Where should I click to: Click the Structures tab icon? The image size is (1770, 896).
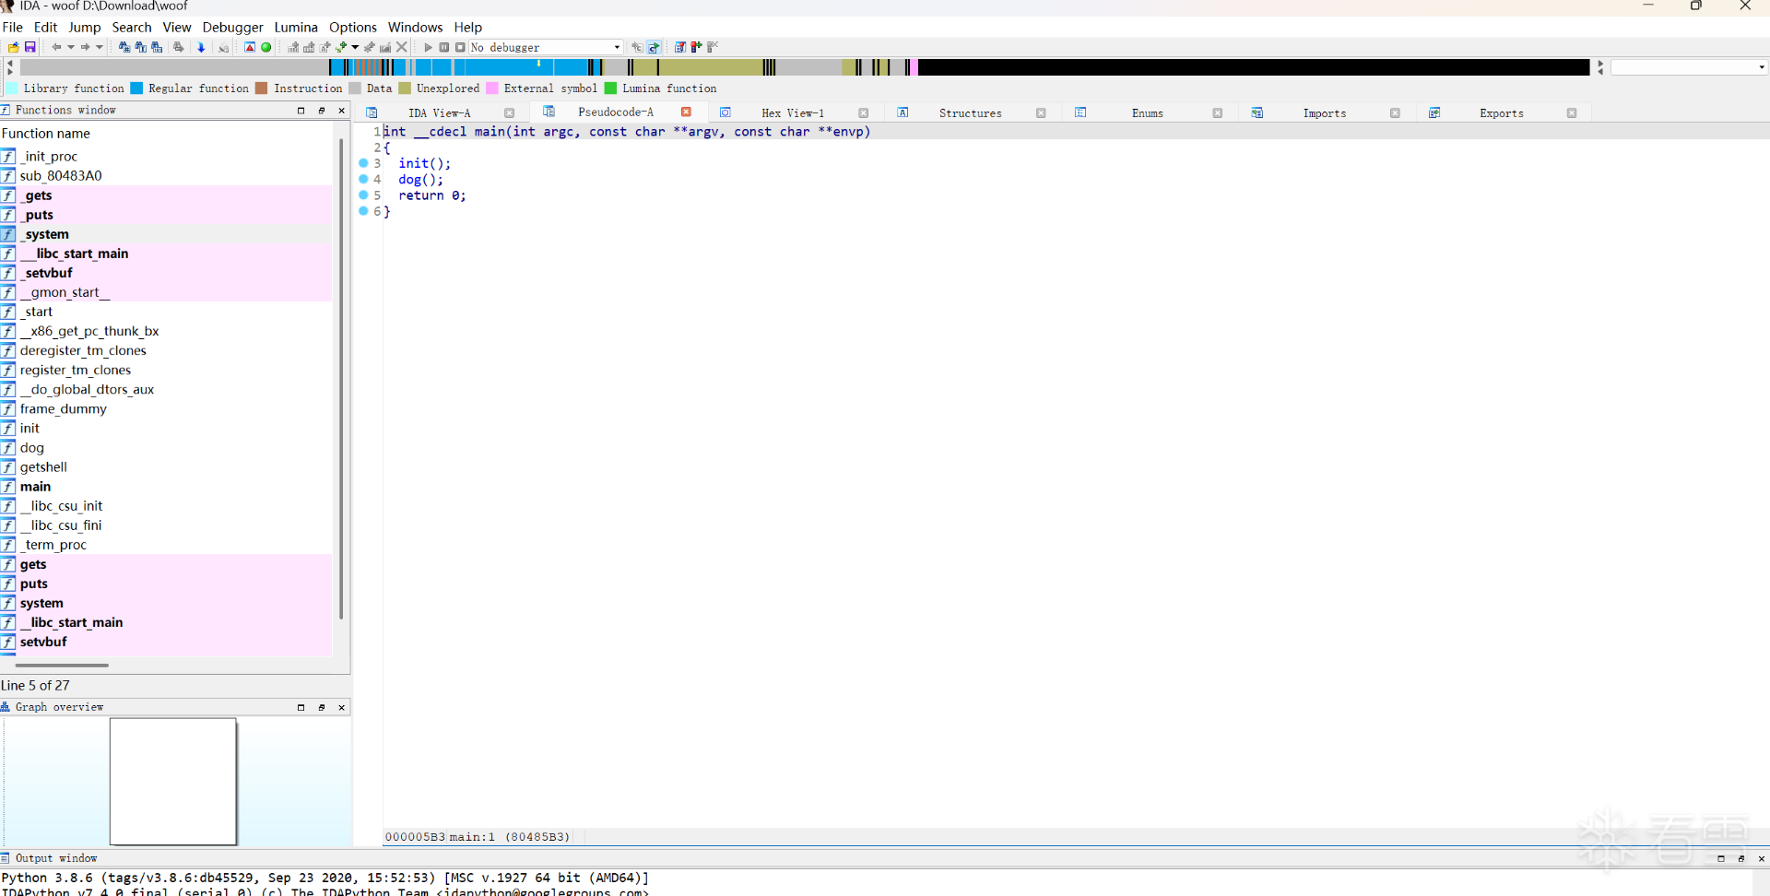pyautogui.click(x=903, y=112)
